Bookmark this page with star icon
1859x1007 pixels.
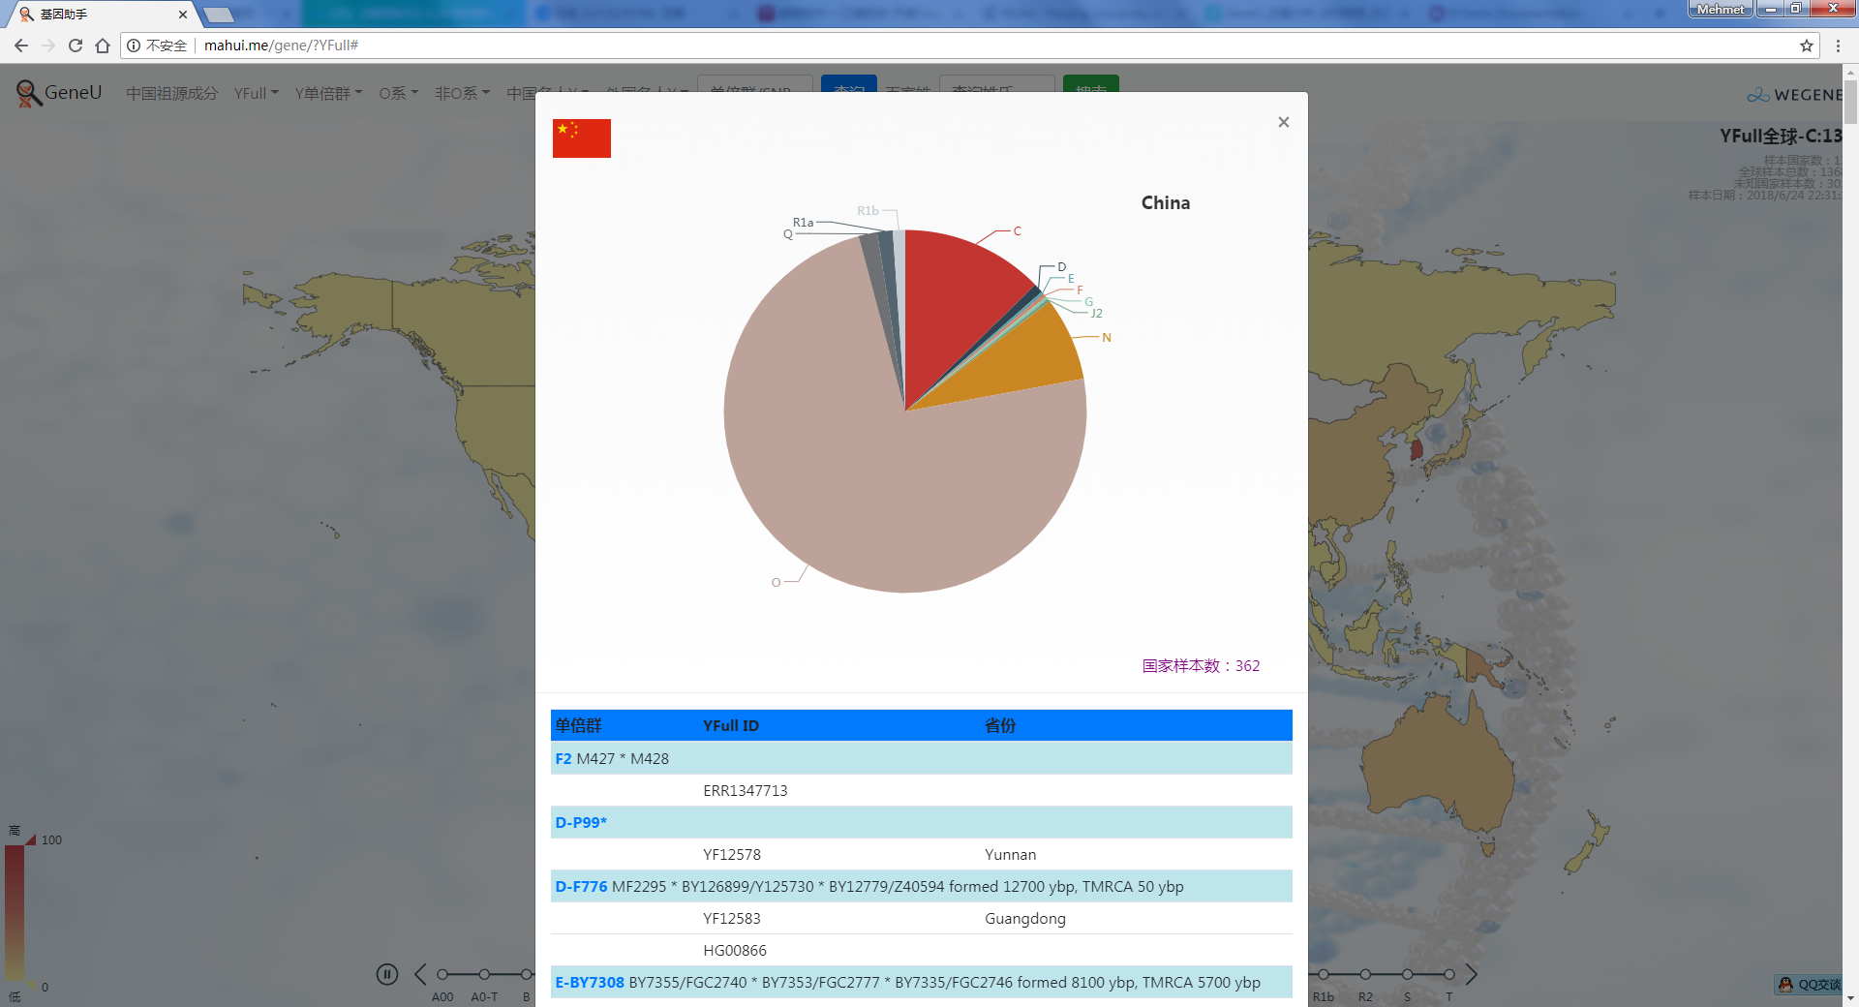[x=1806, y=46]
